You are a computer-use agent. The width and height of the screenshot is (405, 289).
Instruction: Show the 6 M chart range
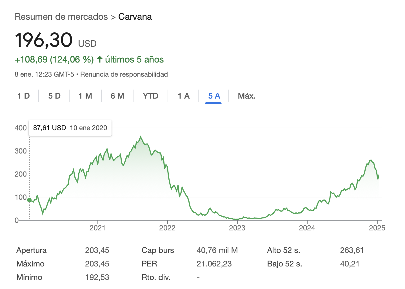[x=117, y=96]
